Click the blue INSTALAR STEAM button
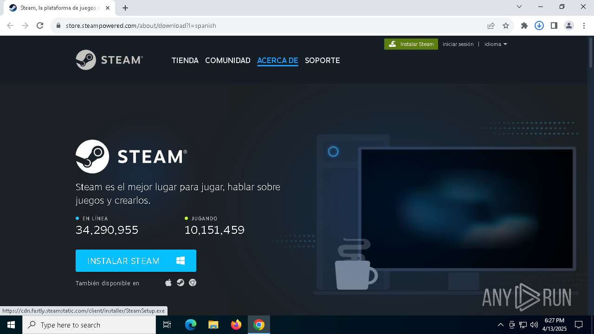Screen dimensions: 594x334 coord(136,261)
